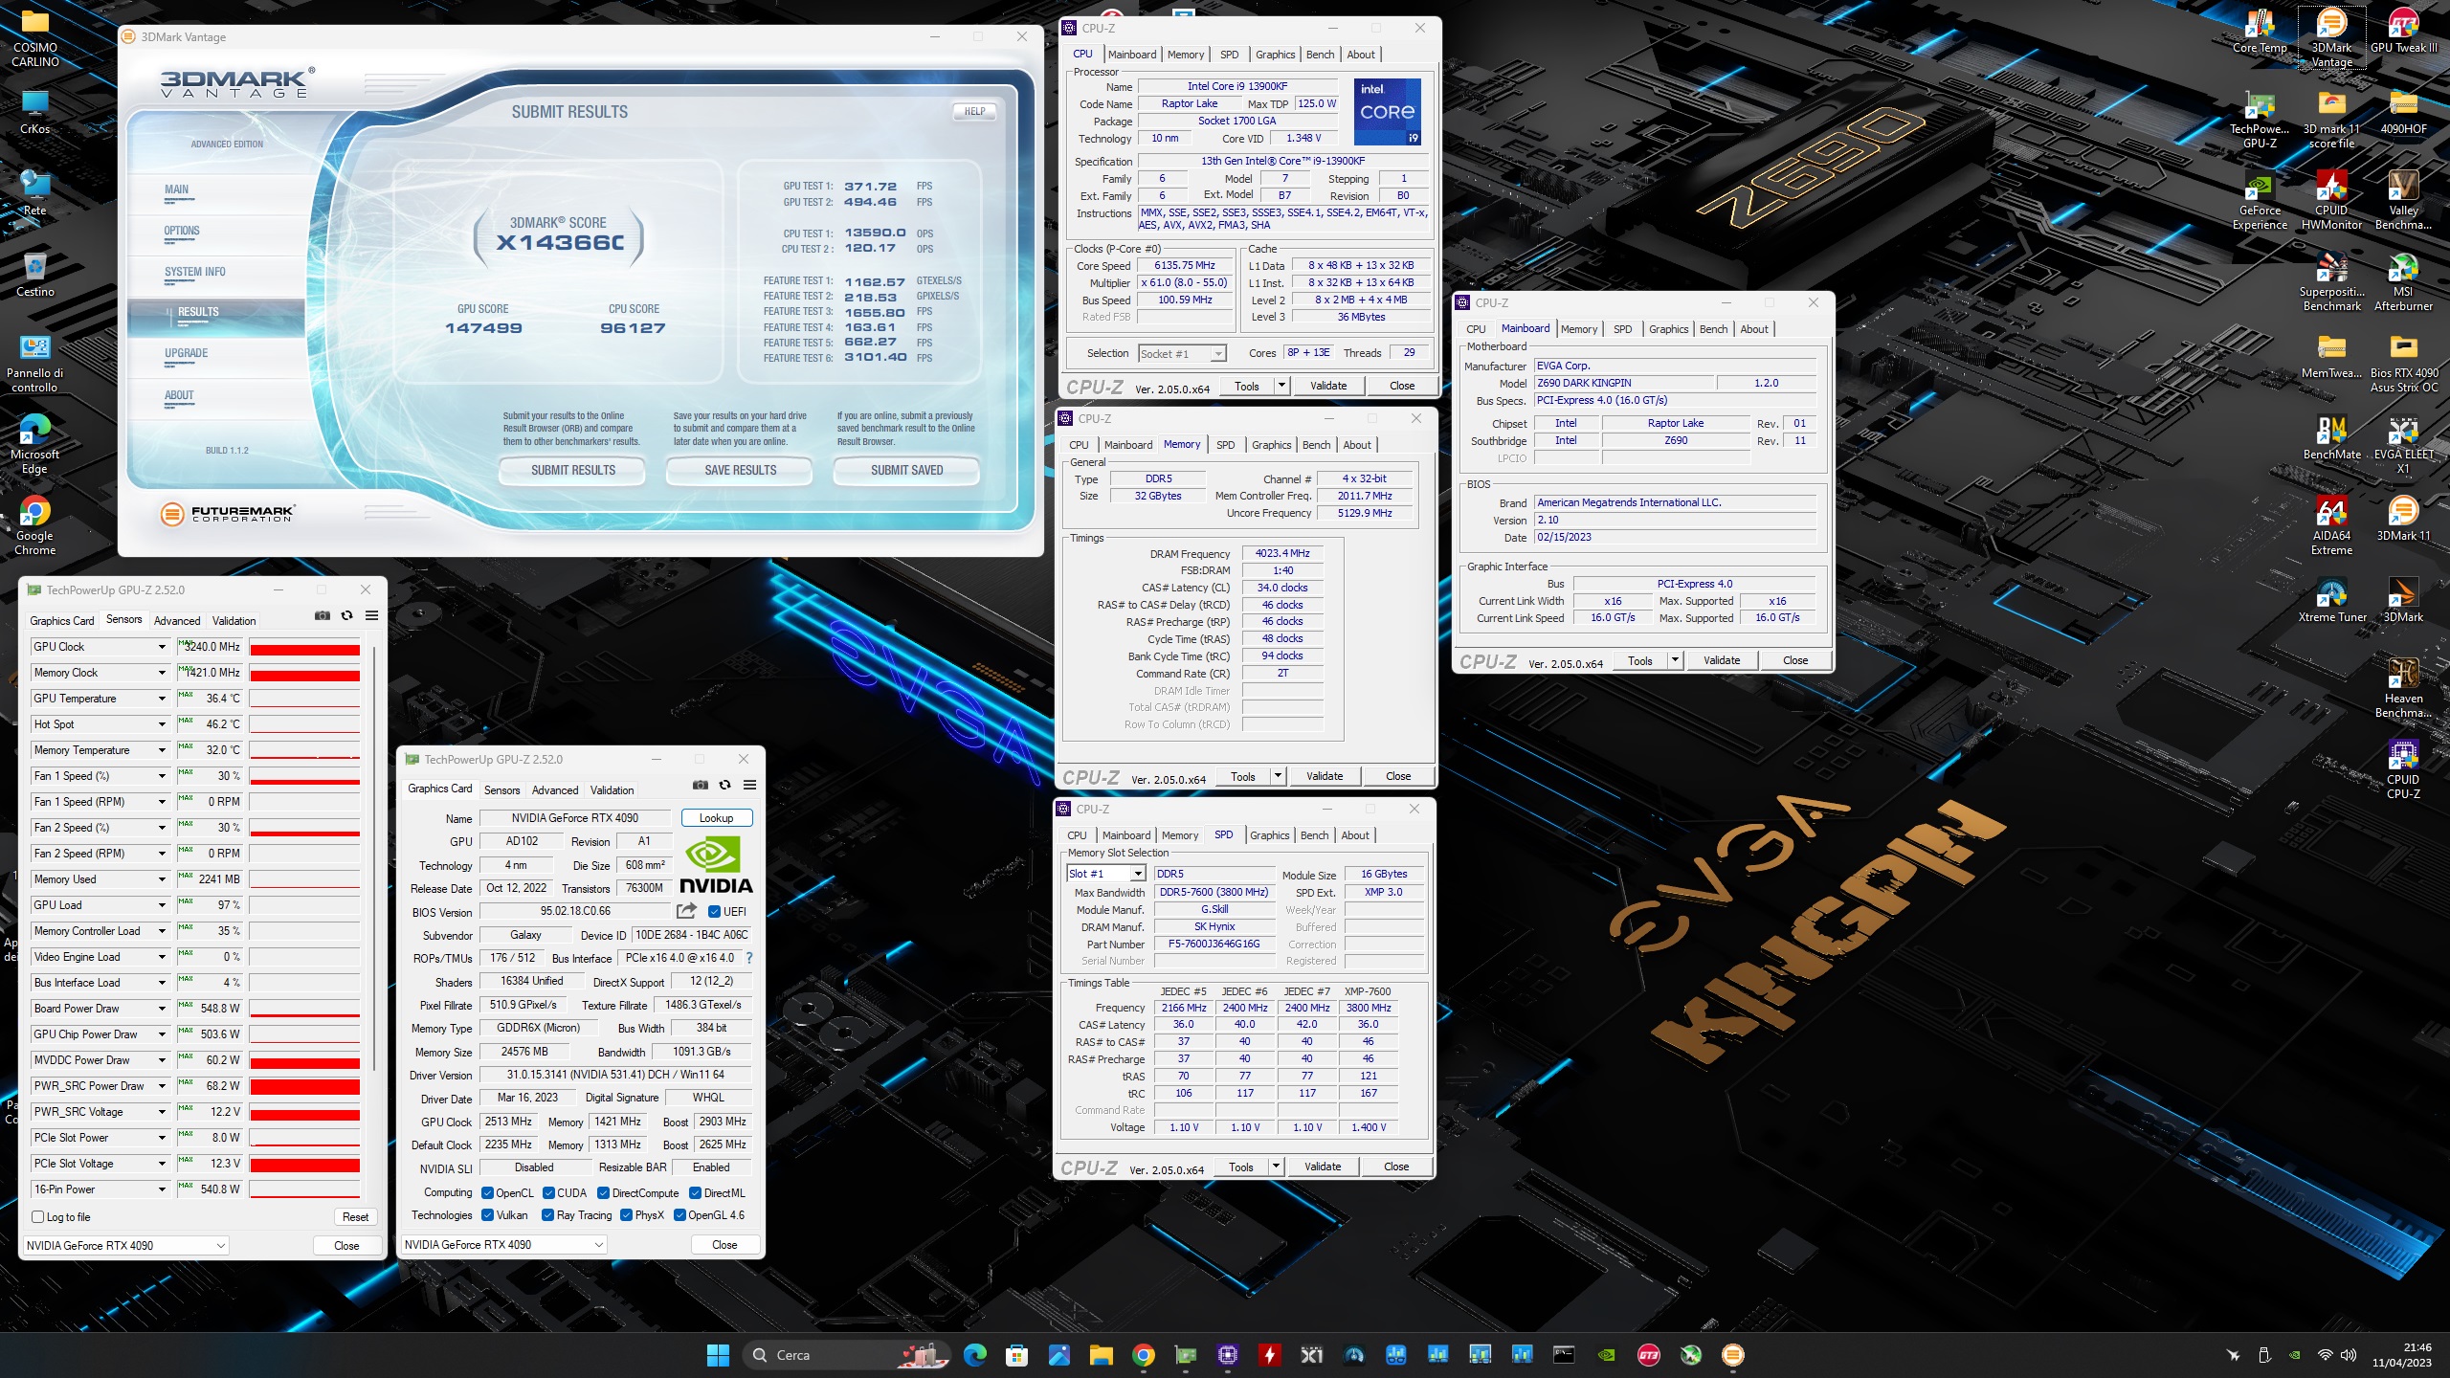This screenshot has height=1378, width=2450.
Task: Click SUBMIT RESULTS button
Action: tap(573, 470)
